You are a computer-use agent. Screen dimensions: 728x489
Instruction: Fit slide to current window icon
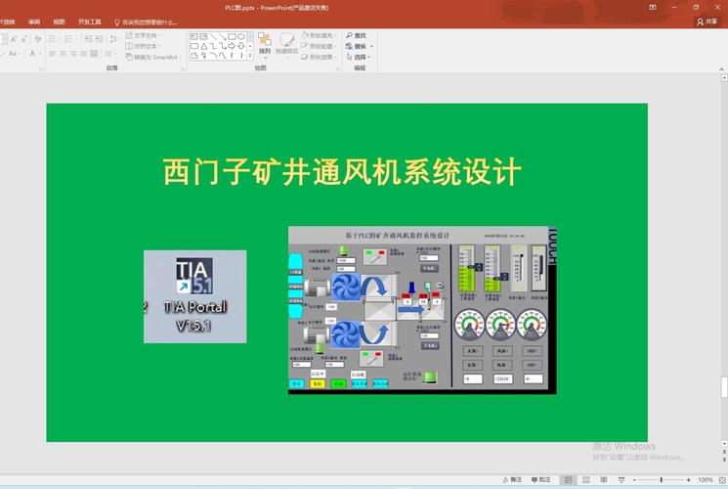(x=722, y=479)
